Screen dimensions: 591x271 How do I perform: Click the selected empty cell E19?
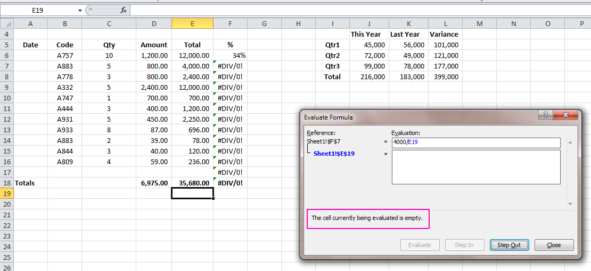pyautogui.click(x=192, y=193)
